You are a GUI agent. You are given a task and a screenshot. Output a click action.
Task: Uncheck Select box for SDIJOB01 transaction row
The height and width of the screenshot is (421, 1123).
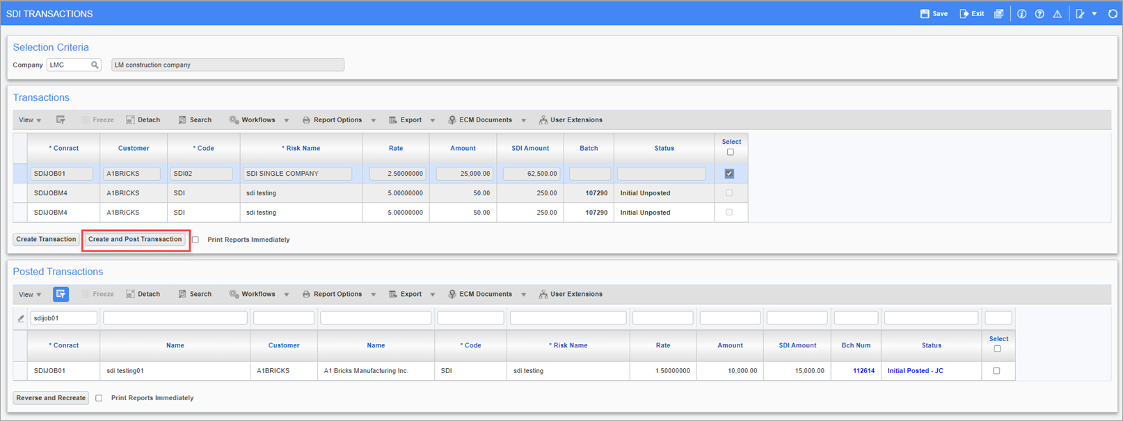(x=729, y=174)
